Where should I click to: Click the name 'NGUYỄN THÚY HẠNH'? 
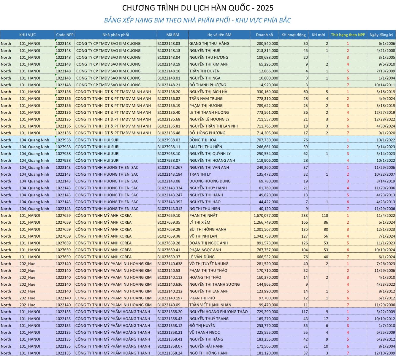[208, 188]
